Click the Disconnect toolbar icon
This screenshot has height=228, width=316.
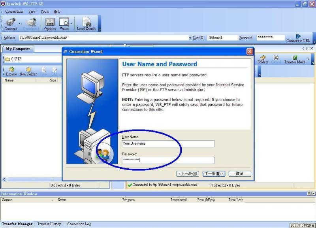(x=31, y=24)
